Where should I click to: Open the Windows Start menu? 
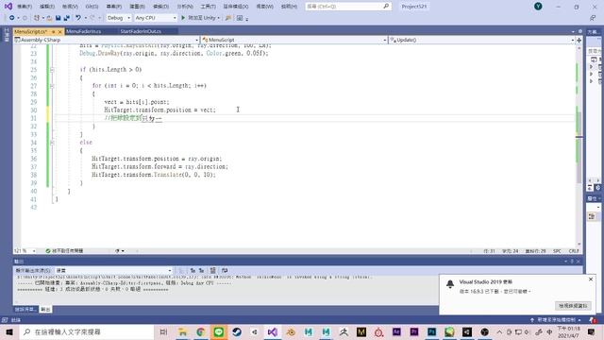tap(8, 331)
